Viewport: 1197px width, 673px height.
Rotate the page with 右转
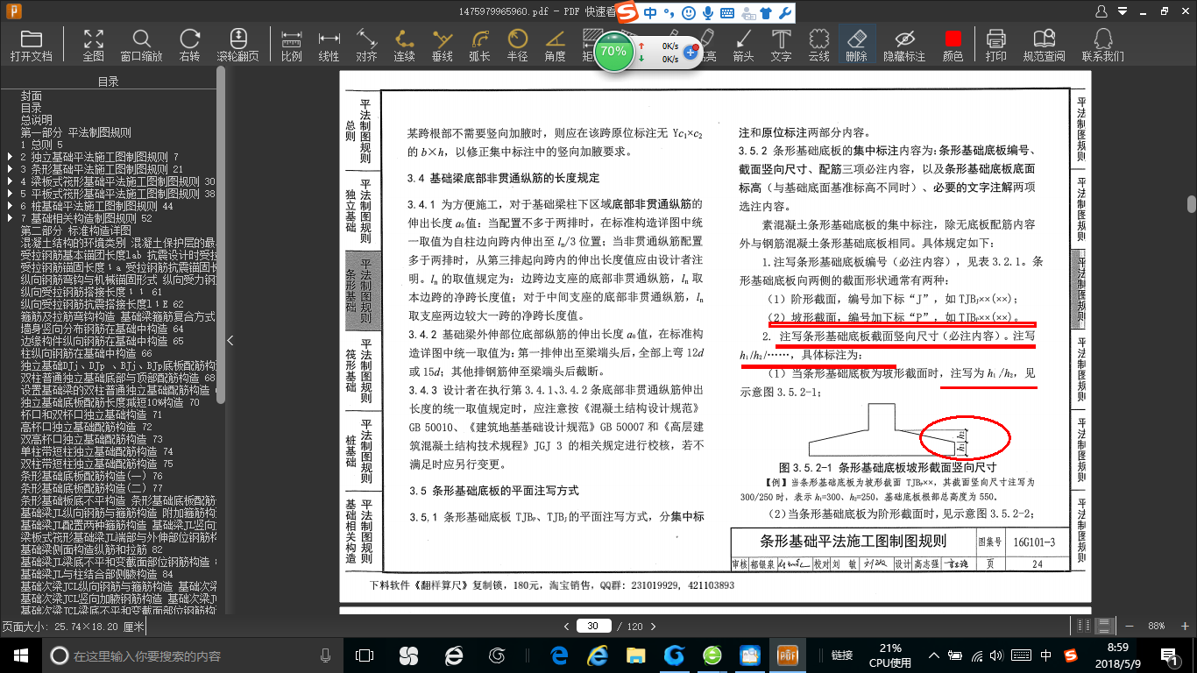(189, 46)
